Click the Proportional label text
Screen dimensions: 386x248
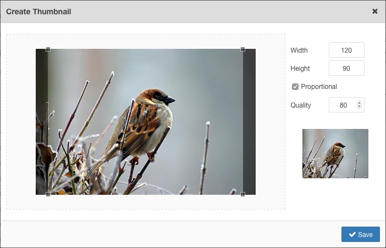(319, 87)
